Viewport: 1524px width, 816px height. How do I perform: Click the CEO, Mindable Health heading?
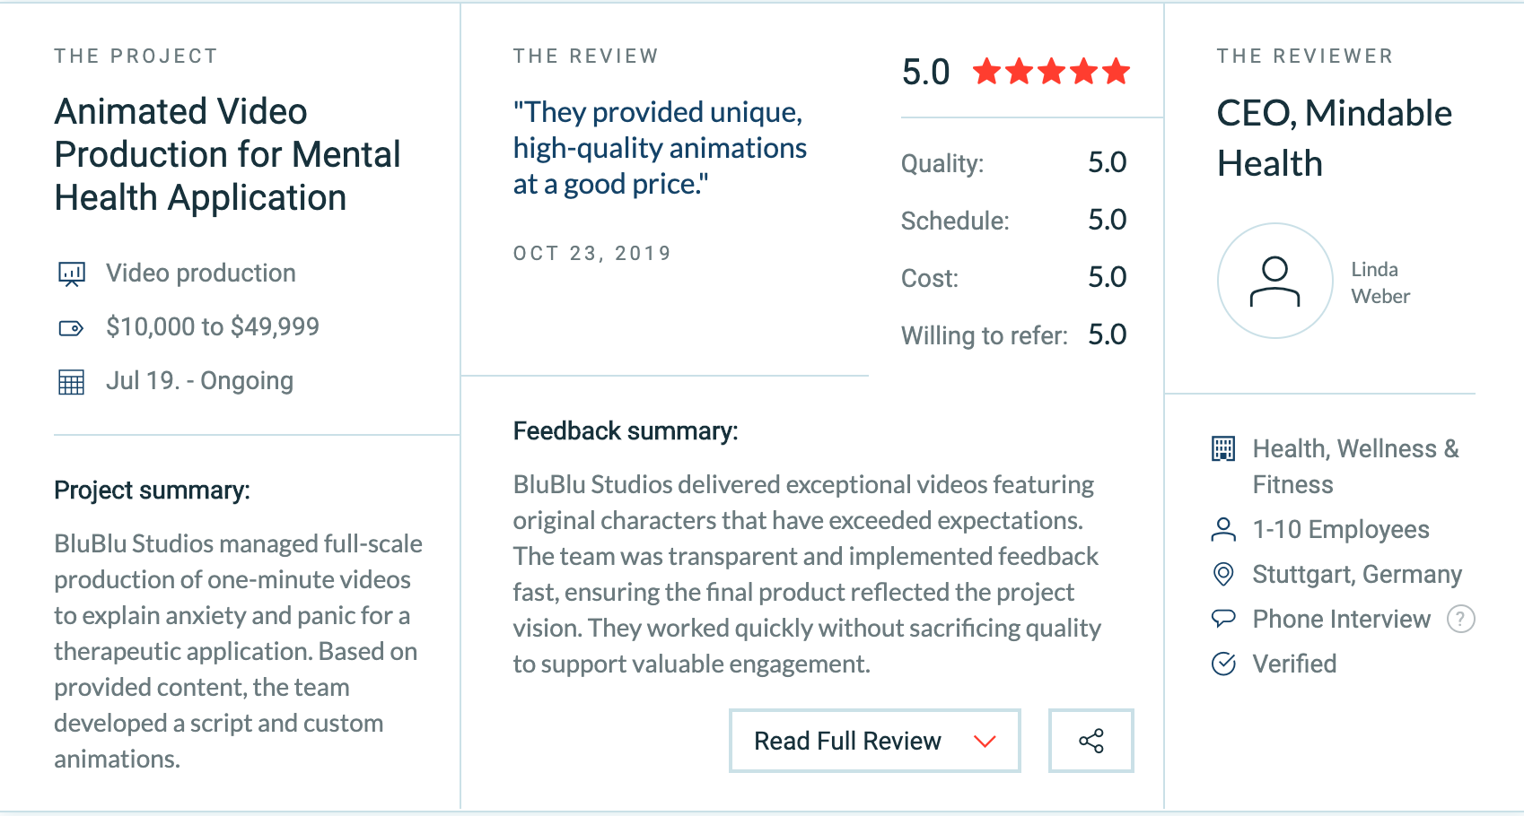(1335, 138)
